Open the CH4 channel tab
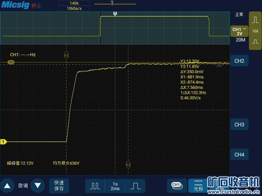Viewport: 262px width, 196px height. [239, 155]
